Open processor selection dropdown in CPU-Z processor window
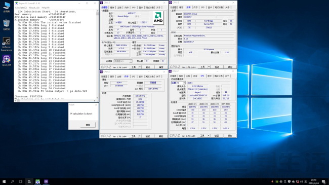This screenshot has width=329, height=185. tap(123, 61)
